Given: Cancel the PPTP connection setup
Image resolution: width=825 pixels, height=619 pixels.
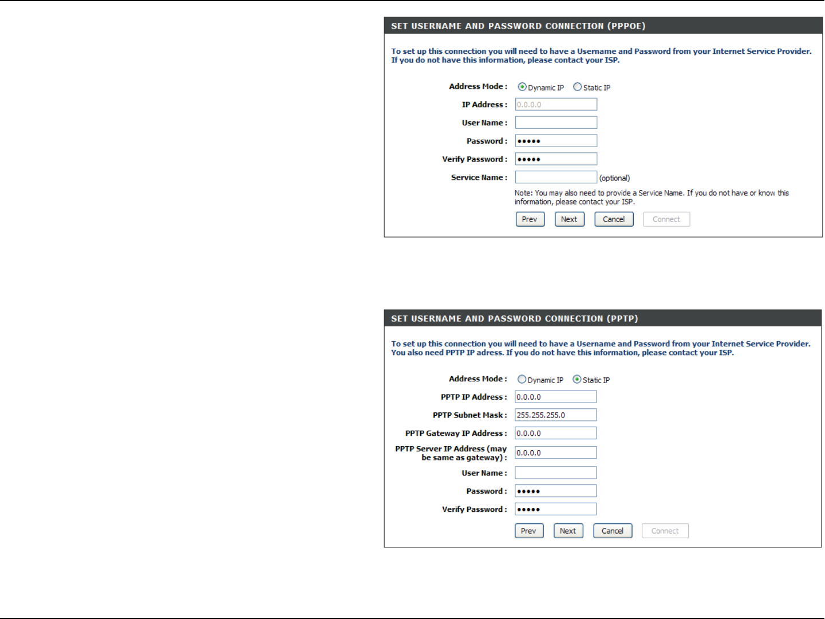Looking at the screenshot, I should point(613,531).
